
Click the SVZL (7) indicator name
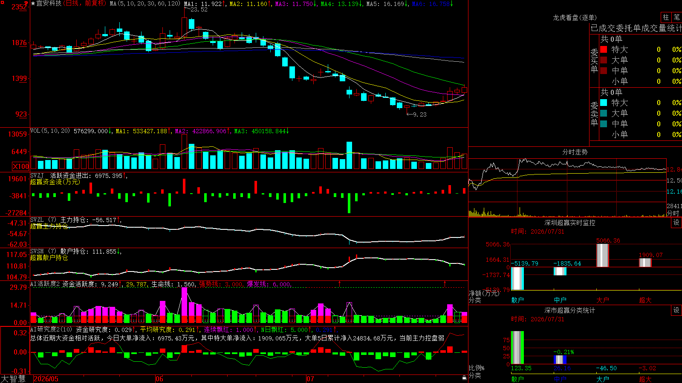[x=43, y=220]
